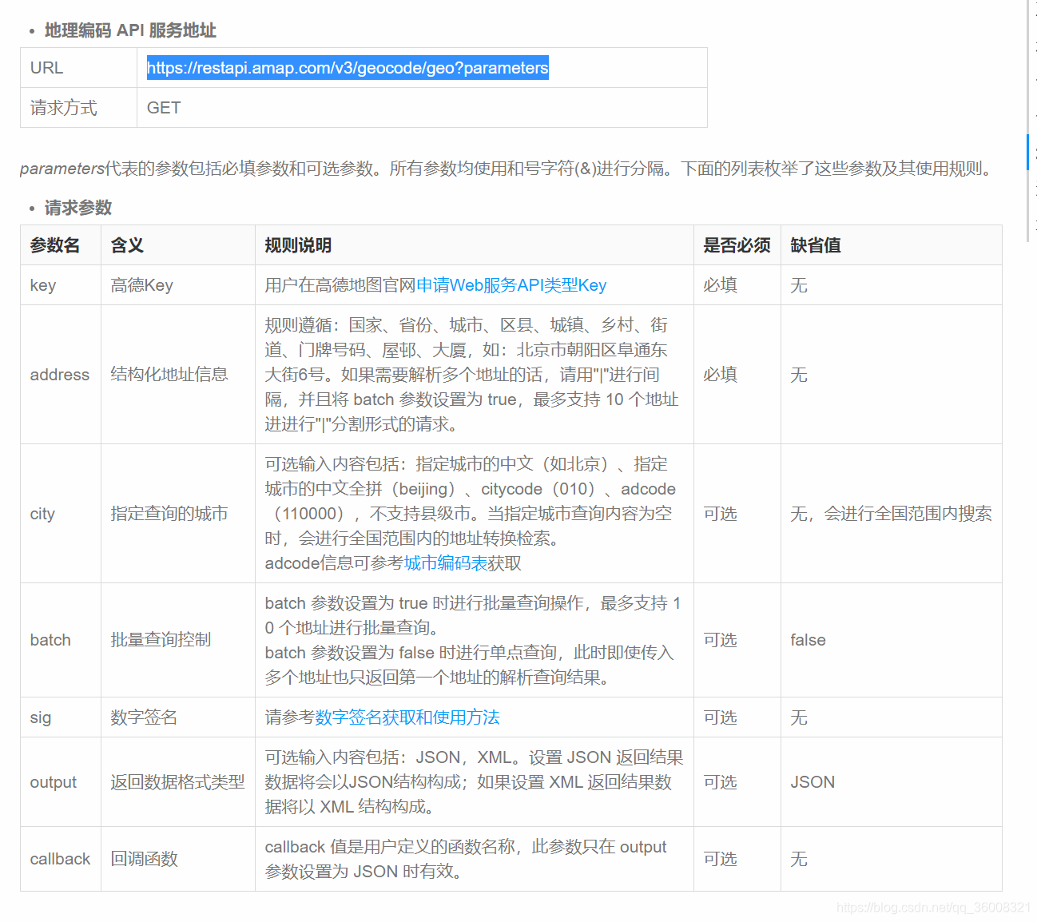Click the sig parameter row
This screenshot has width=1037, height=922.
tap(41, 717)
